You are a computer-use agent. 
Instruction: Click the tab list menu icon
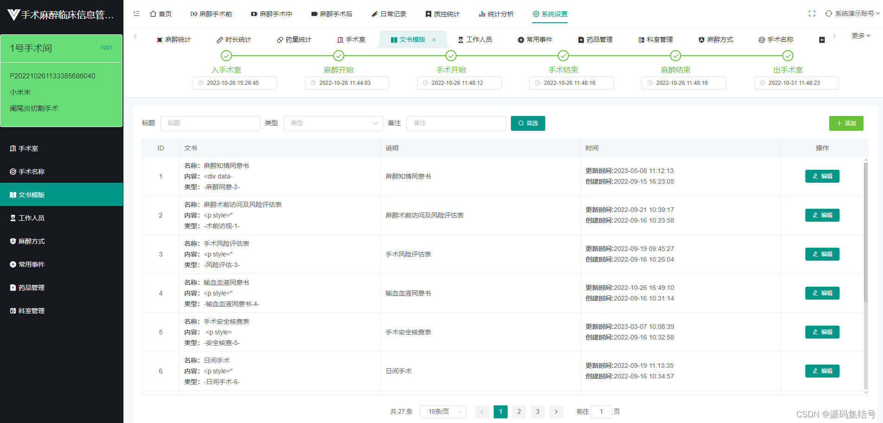click(822, 40)
